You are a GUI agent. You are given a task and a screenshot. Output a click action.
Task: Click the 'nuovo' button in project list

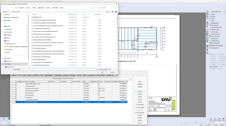click(140, 91)
